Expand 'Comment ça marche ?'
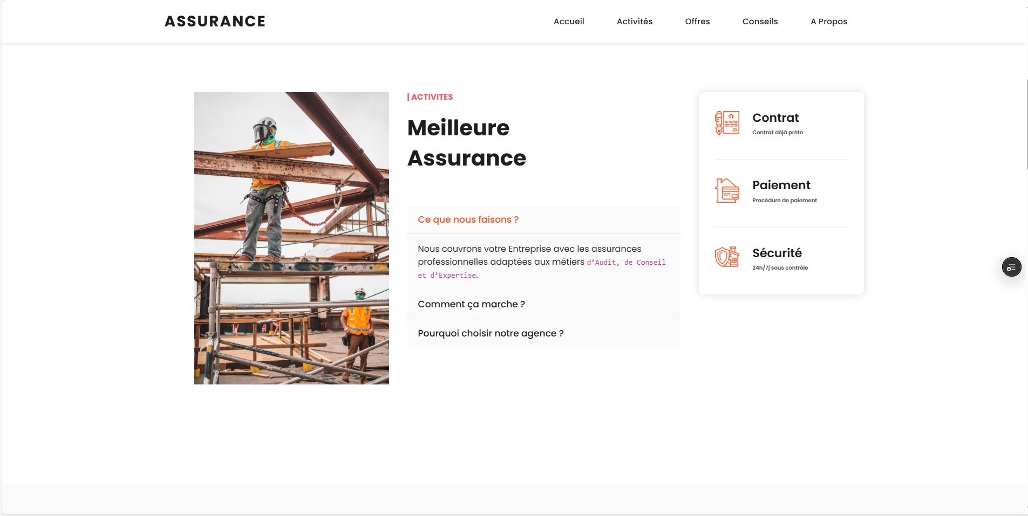This screenshot has width=1028, height=516. tap(471, 304)
